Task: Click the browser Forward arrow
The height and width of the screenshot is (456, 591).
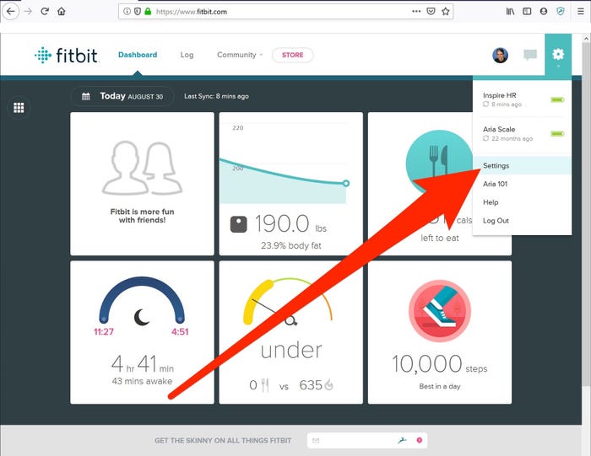Action: tap(28, 11)
